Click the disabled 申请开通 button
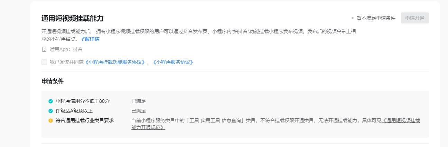This screenshot has height=147, width=448. (415, 18)
